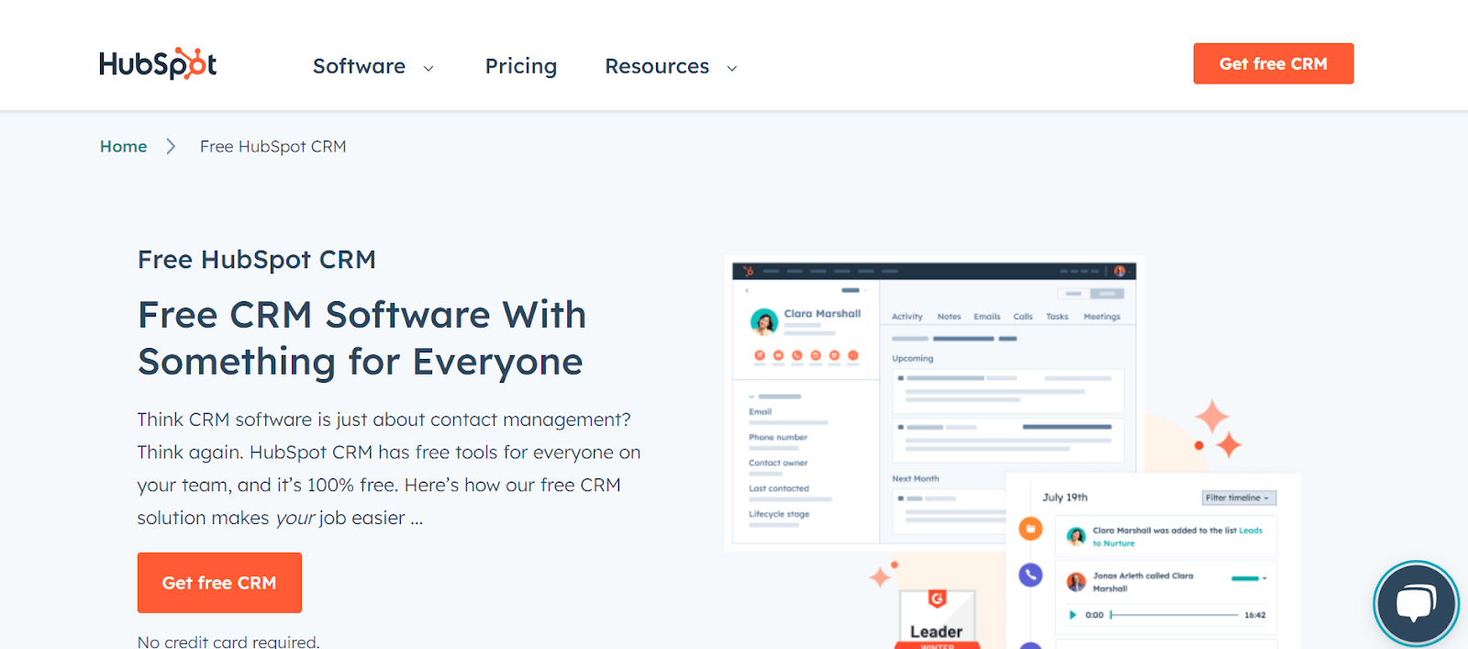Open the Filter timeline dropdown

[1239, 498]
